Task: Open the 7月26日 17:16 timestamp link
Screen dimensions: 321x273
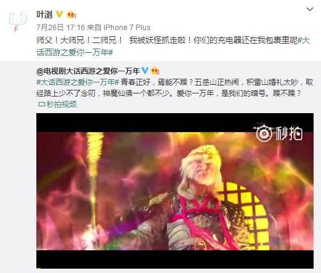Action: point(60,28)
